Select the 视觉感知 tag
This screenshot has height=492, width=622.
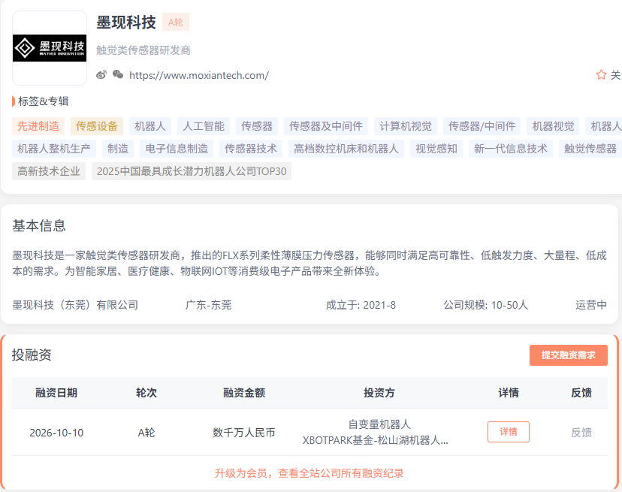[x=436, y=149]
